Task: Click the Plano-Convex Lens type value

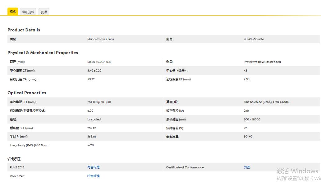Action: [x=100, y=39]
